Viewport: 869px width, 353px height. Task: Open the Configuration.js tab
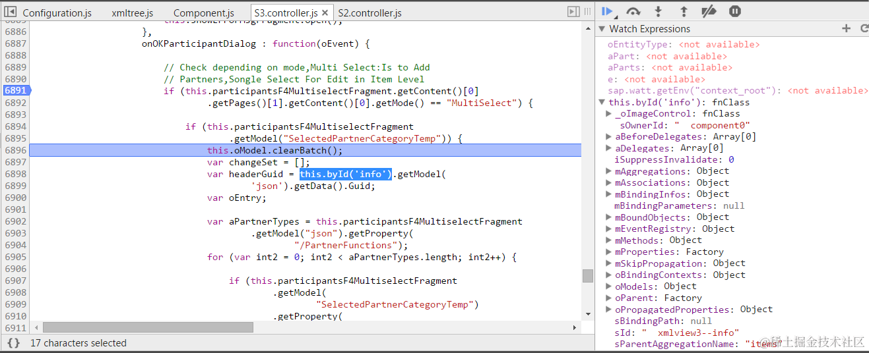coord(57,13)
